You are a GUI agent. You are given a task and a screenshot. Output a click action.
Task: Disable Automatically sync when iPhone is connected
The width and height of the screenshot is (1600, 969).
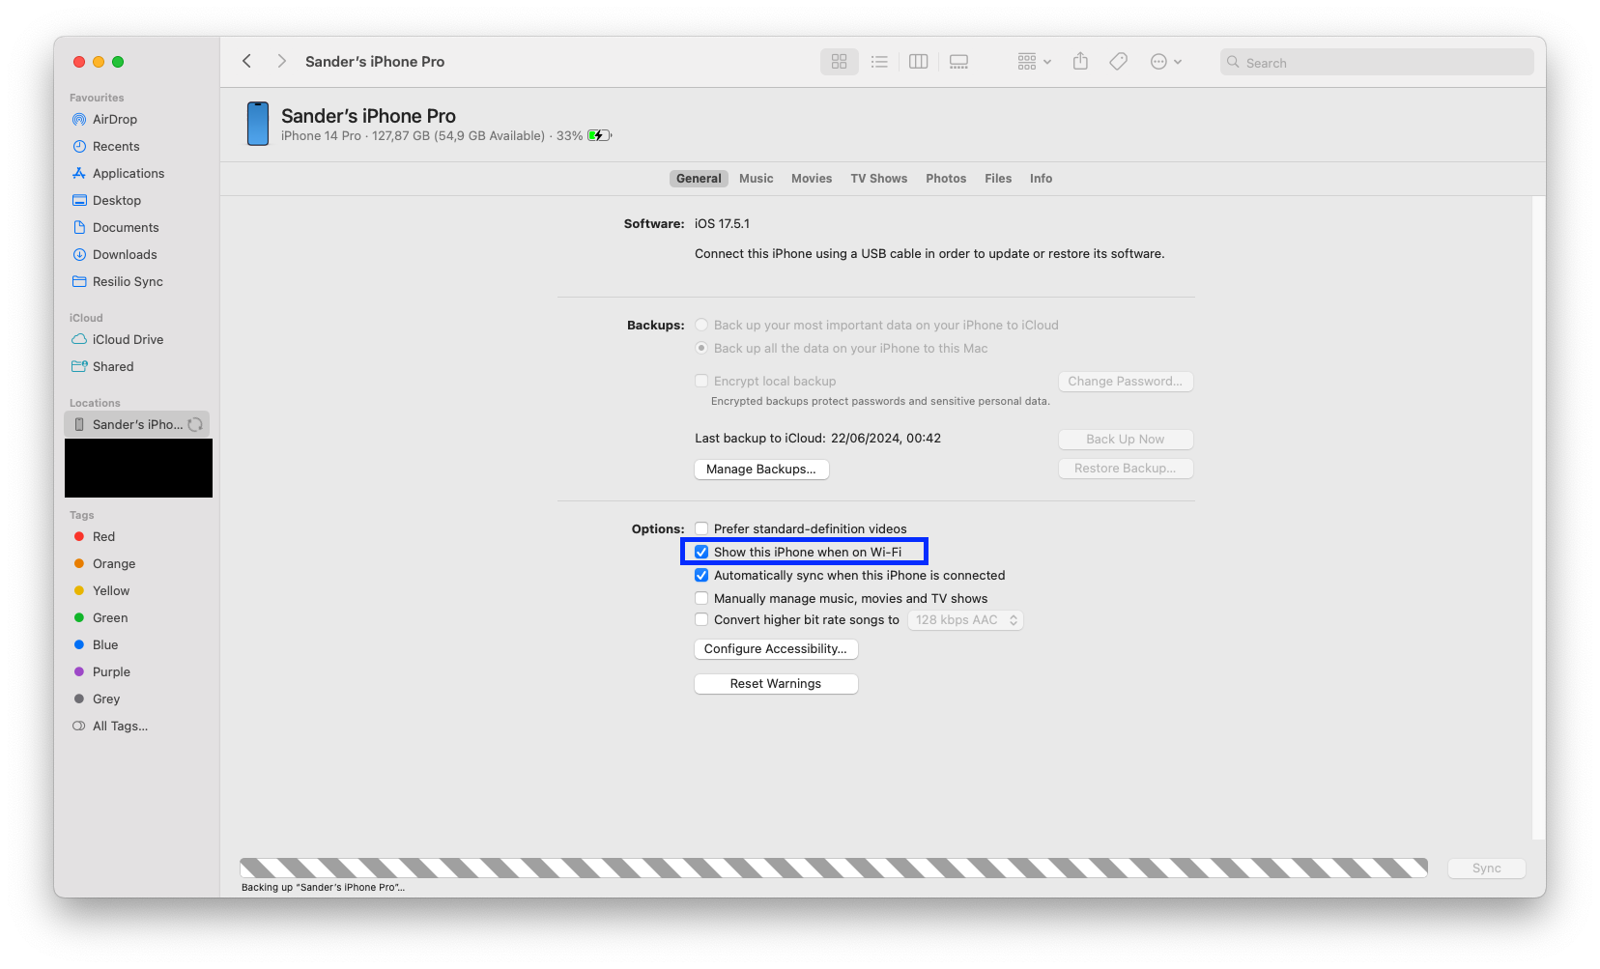tap(701, 575)
